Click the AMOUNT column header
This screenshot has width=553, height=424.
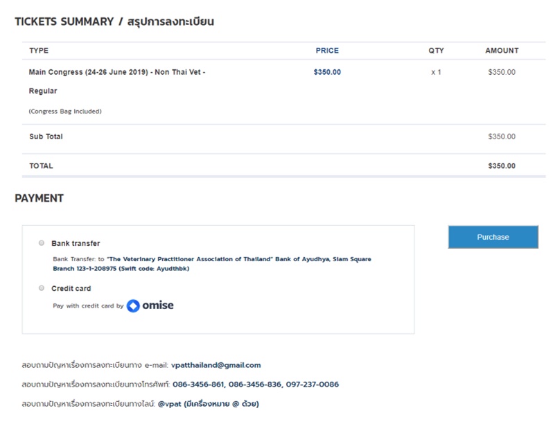(x=502, y=51)
